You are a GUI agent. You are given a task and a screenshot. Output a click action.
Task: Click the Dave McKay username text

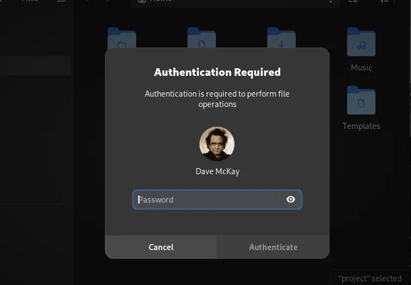[218, 171]
